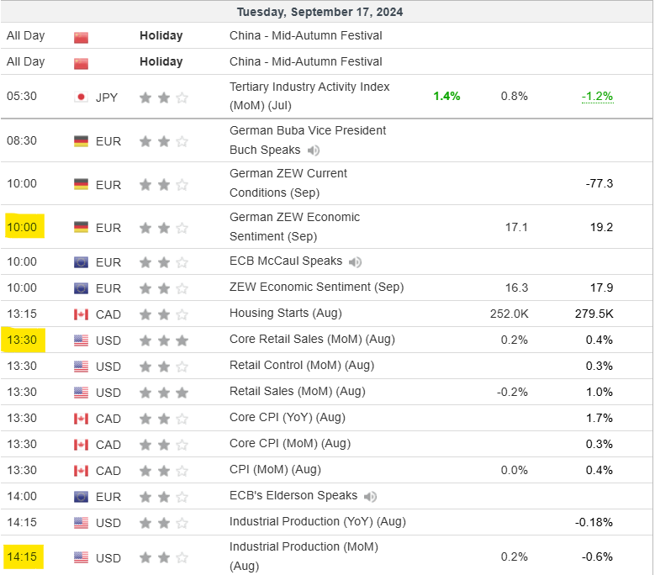Click the US flag in the Core Retail Sales row
This screenshot has height=575, width=655.
[x=81, y=340]
